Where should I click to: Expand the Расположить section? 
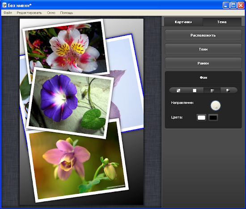tap(203, 35)
